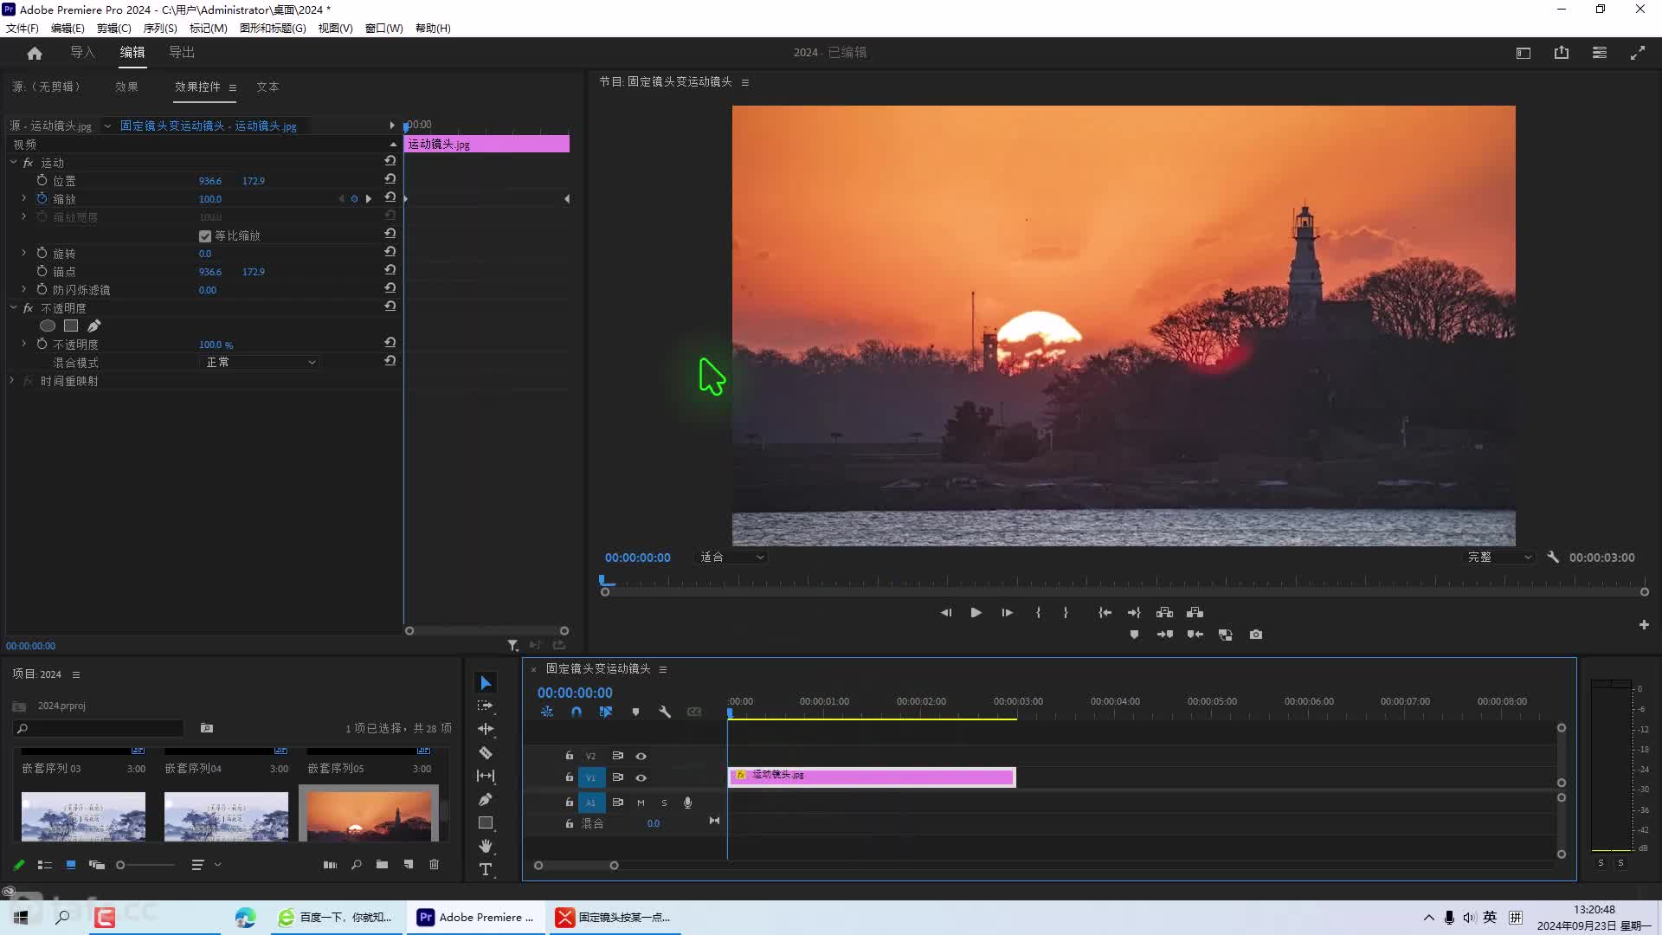Screen dimensions: 1662x935
Task: Open the 窗口(W) menu
Action: click(383, 28)
